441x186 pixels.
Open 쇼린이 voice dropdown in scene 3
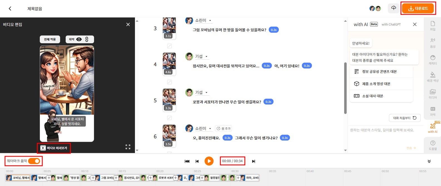(x=210, y=21)
